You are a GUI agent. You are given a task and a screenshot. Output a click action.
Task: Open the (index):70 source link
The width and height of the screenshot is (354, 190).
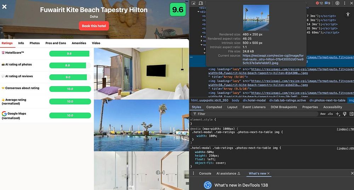click(x=345, y=129)
